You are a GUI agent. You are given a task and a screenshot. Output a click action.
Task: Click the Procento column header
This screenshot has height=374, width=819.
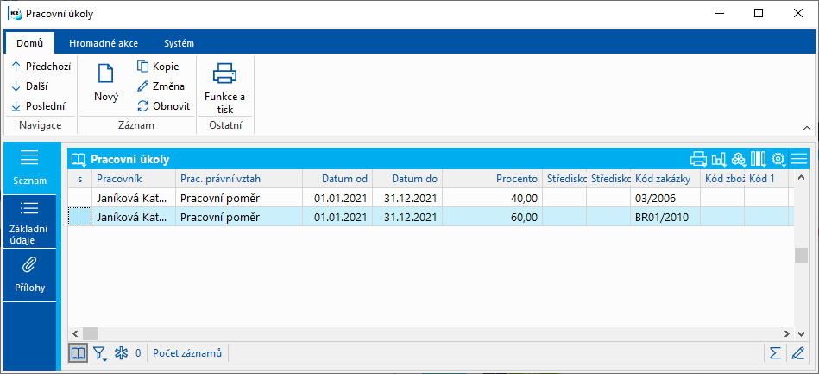[492, 179]
